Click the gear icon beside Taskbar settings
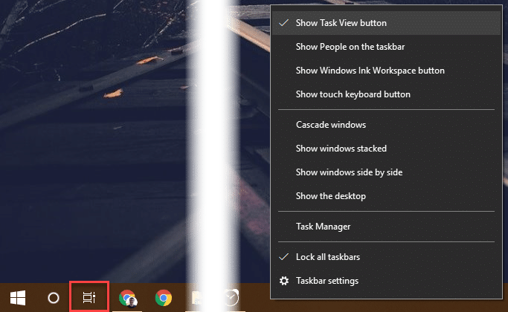 [284, 281]
